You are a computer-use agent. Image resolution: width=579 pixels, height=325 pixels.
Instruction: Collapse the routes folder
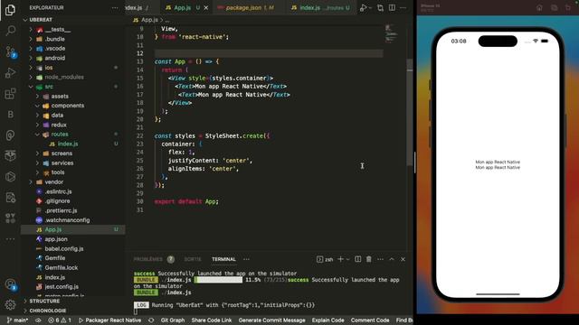point(37,135)
